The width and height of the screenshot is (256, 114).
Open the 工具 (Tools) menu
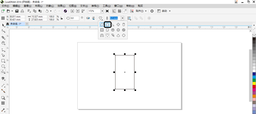(x=106, y=6)
